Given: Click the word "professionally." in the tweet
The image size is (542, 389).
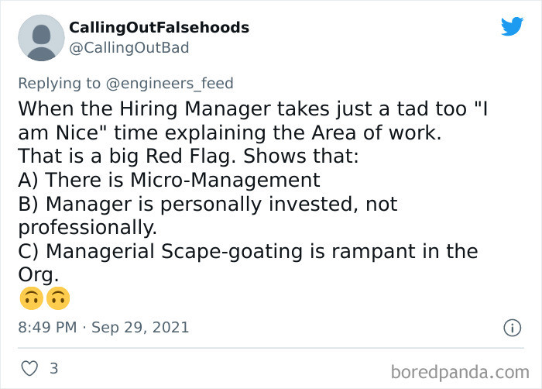Looking at the screenshot, I should coord(87,228).
